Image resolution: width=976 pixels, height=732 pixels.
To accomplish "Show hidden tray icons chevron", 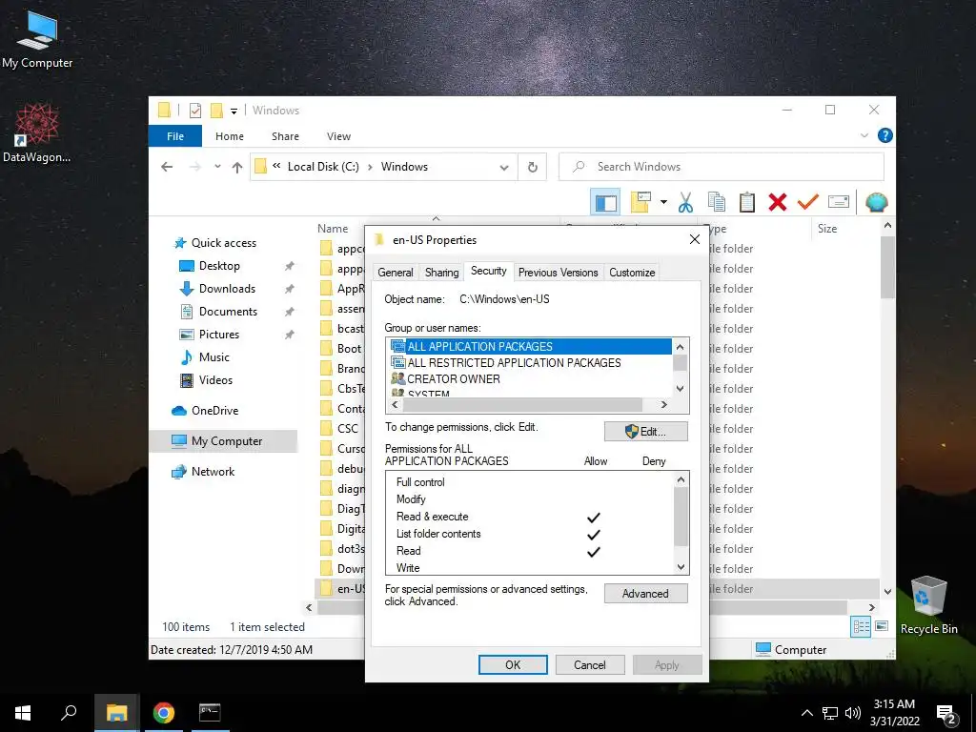I will tap(806, 713).
